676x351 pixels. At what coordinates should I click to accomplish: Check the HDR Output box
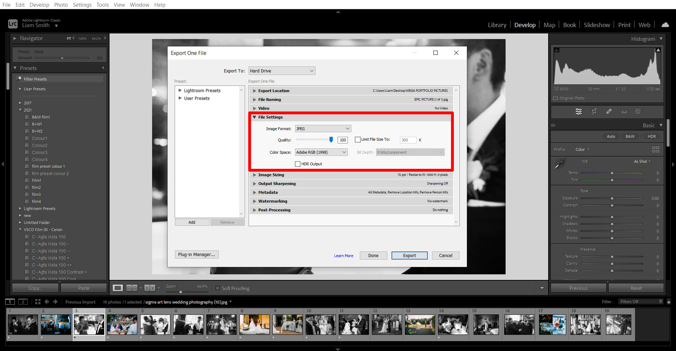tap(298, 164)
